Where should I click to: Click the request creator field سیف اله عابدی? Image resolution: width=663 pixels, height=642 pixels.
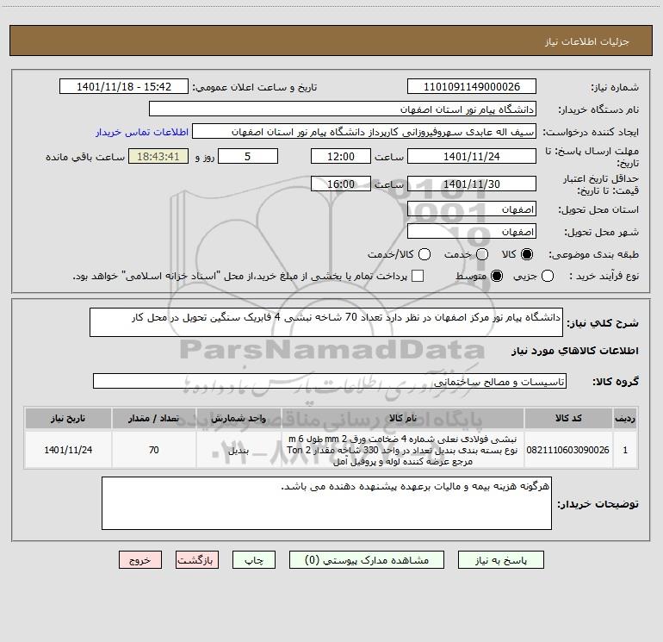click(364, 132)
